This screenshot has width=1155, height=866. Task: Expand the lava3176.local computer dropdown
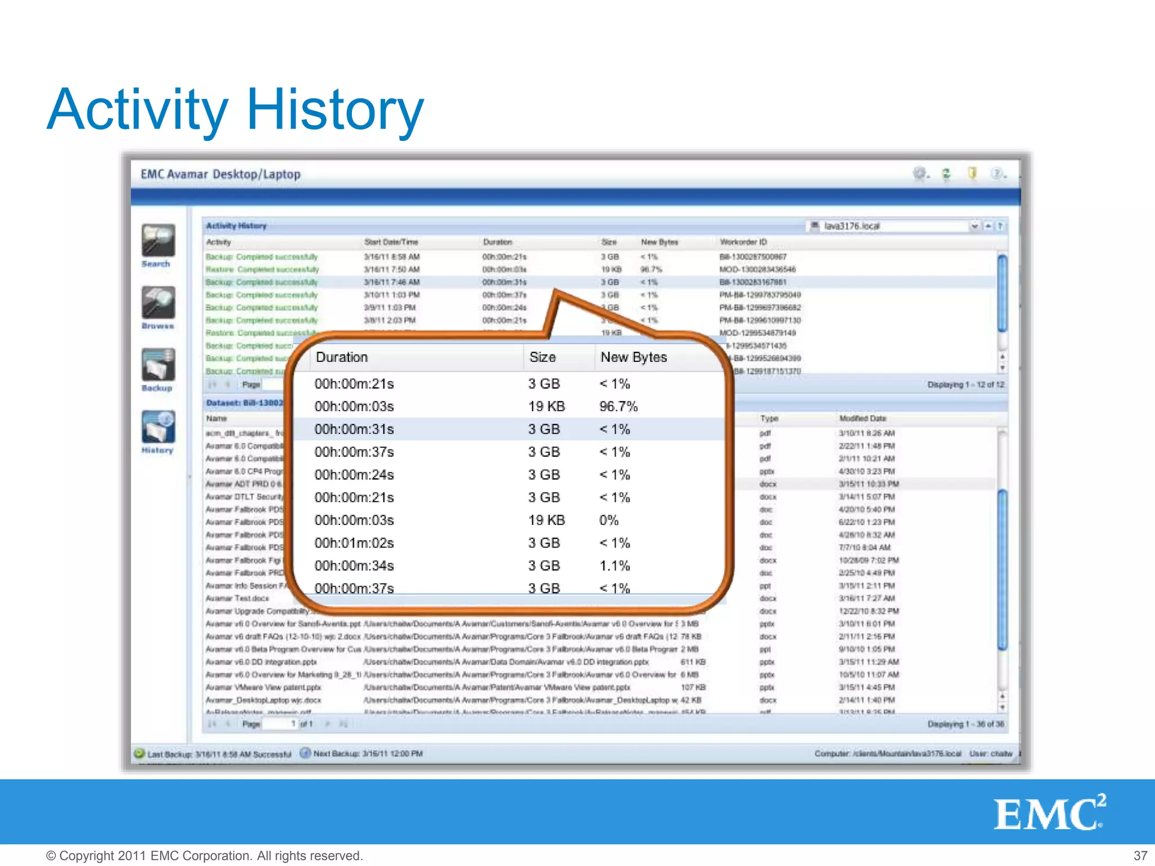tap(974, 226)
